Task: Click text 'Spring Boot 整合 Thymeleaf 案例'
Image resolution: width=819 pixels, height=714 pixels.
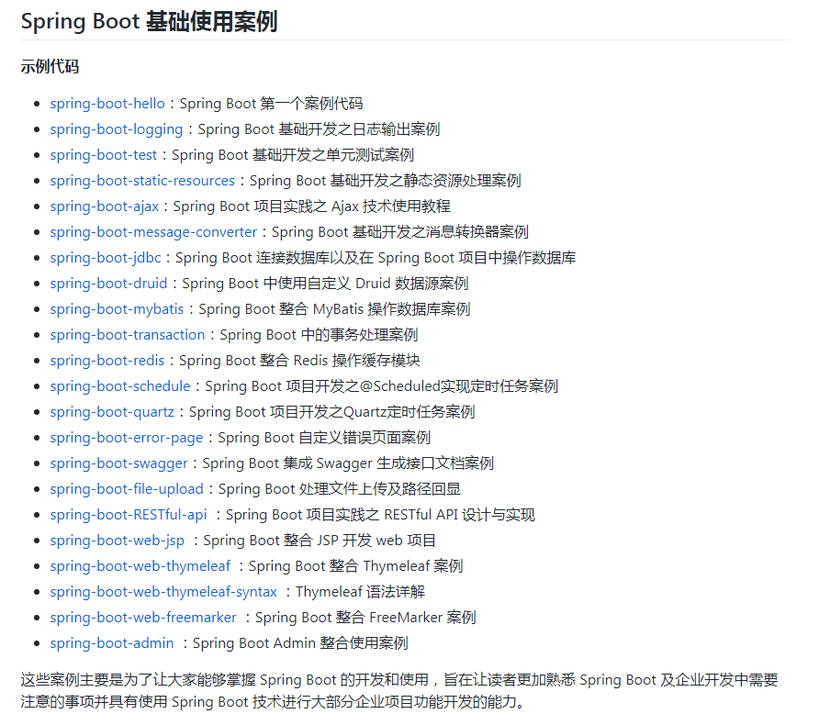Action: tap(355, 565)
